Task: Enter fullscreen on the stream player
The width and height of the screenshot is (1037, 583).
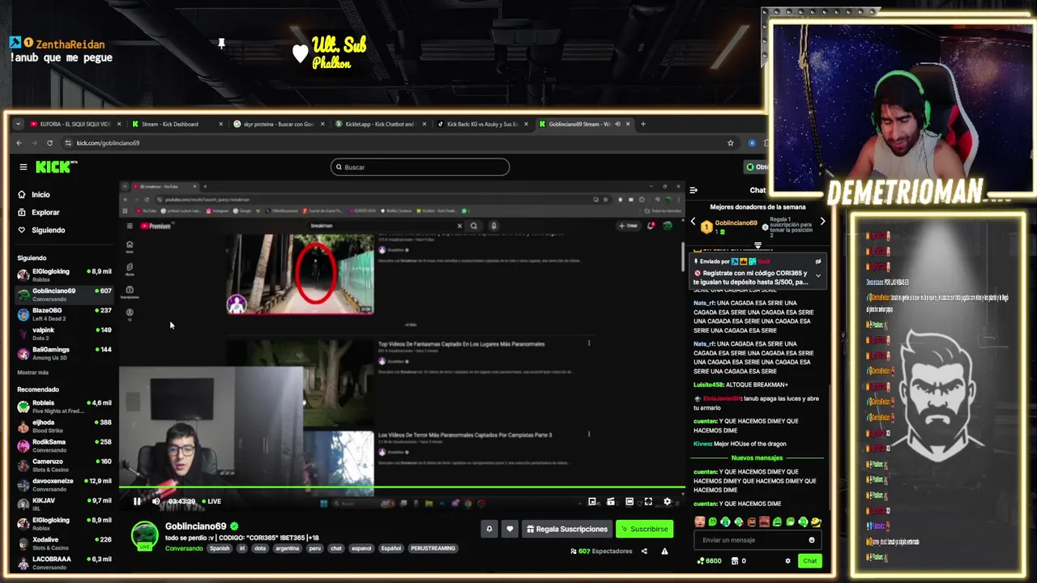Action: point(648,501)
